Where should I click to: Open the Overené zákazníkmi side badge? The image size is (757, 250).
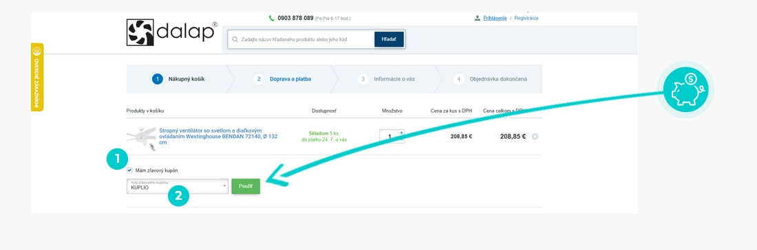[37, 77]
